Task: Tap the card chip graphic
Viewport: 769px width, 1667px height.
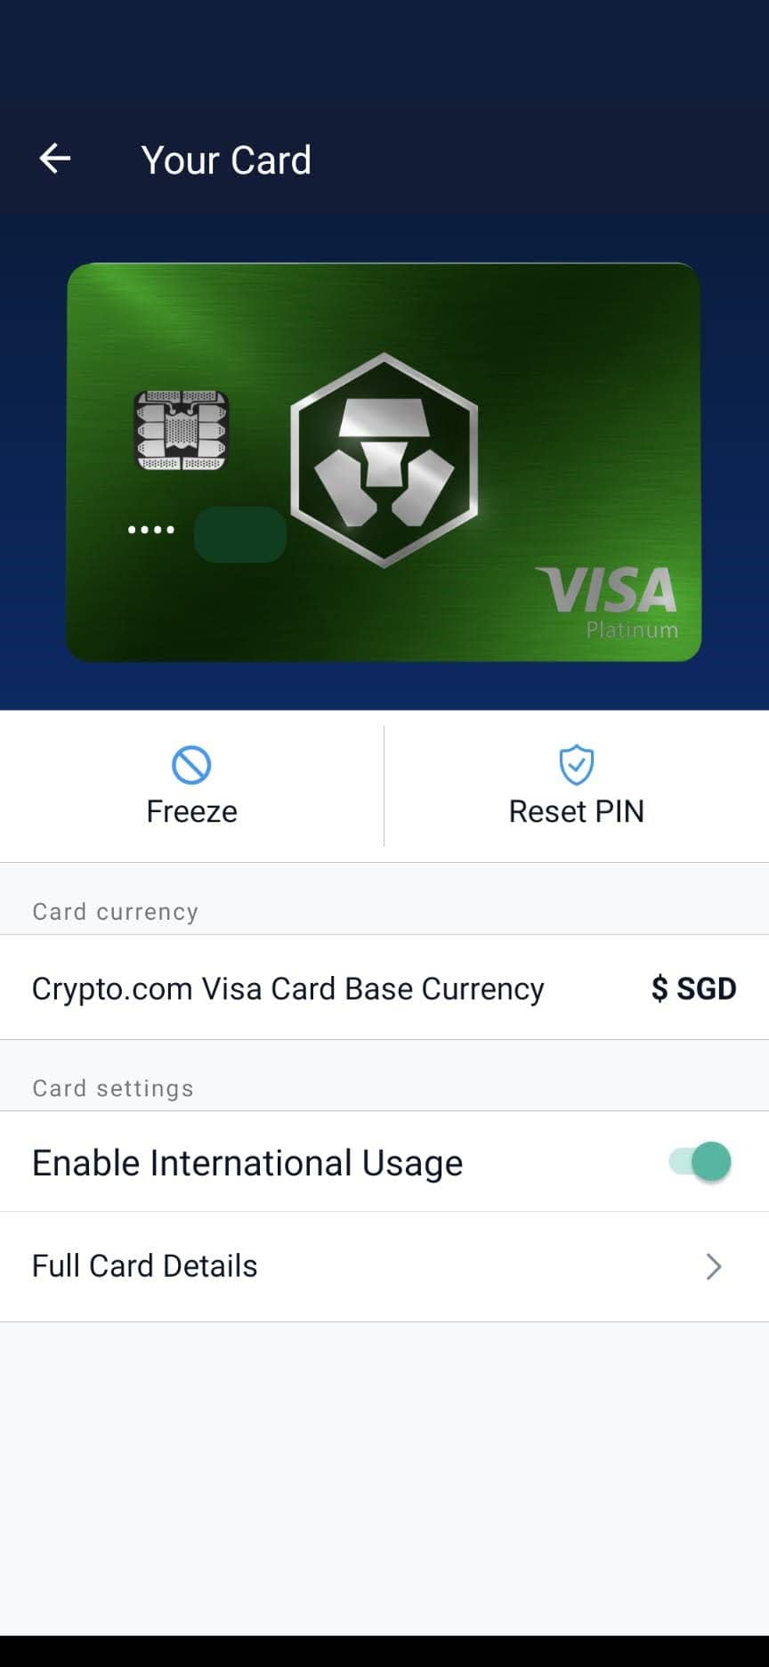Action: pyautogui.click(x=182, y=430)
